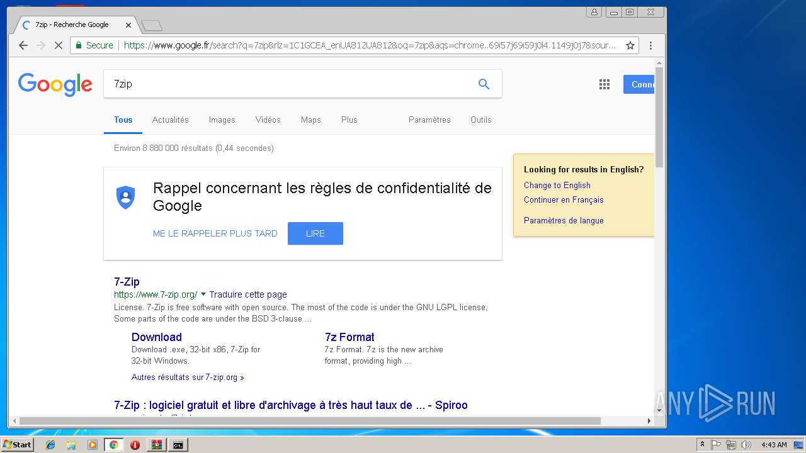Viewport: 806px width, 453px height.
Task: Open the Plus search menu
Action: (x=349, y=120)
